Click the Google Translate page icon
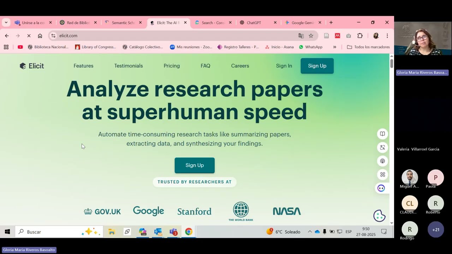The height and width of the screenshot is (254, 452). (301, 36)
